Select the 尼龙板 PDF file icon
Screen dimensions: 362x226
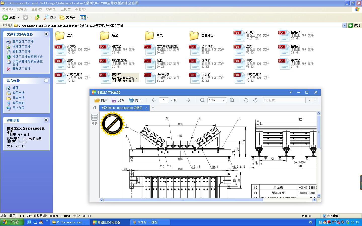tap(195, 78)
